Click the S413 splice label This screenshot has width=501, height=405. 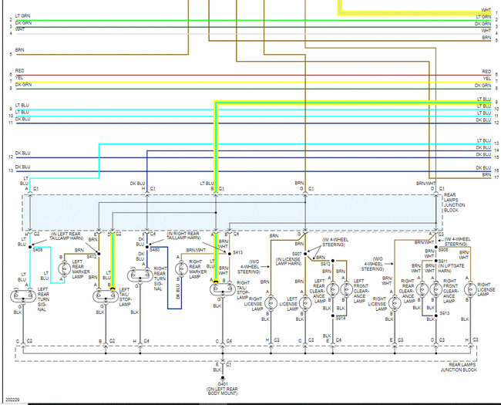pyautogui.click(x=237, y=252)
